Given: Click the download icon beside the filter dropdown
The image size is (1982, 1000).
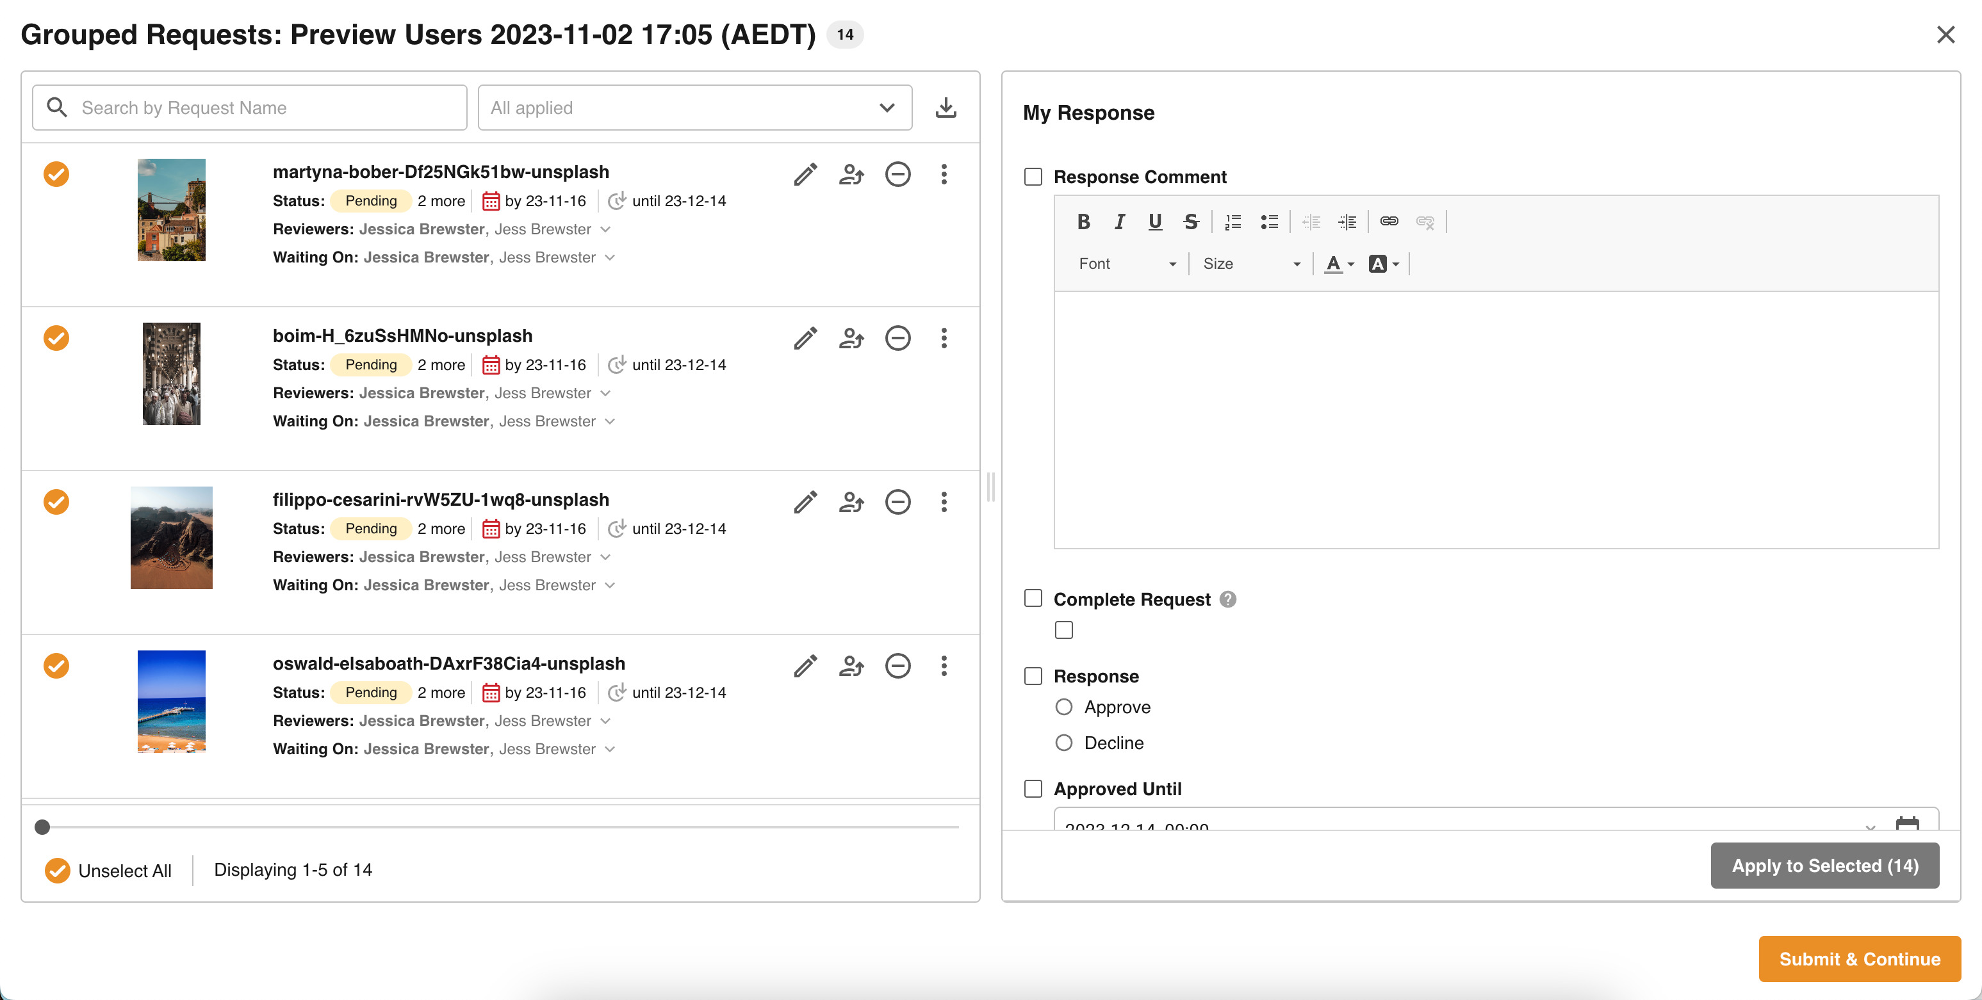Looking at the screenshot, I should coord(946,108).
